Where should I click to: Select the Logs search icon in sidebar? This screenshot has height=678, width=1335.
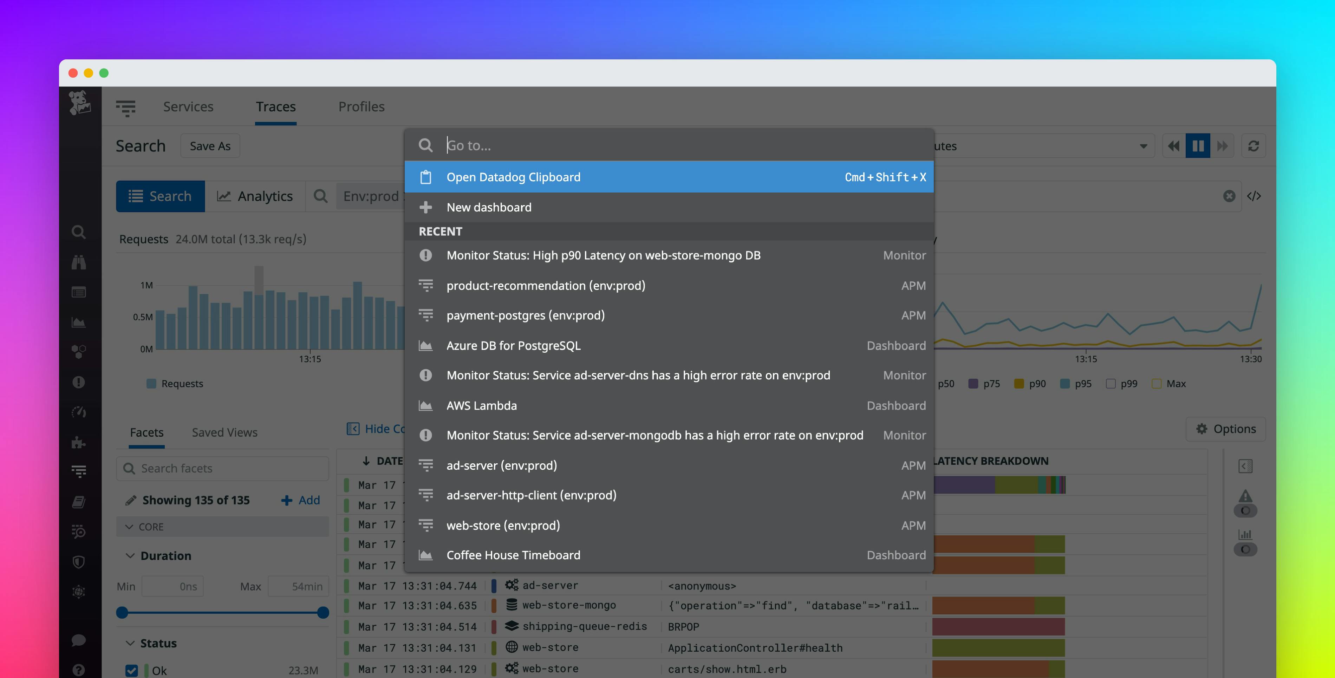(x=78, y=232)
